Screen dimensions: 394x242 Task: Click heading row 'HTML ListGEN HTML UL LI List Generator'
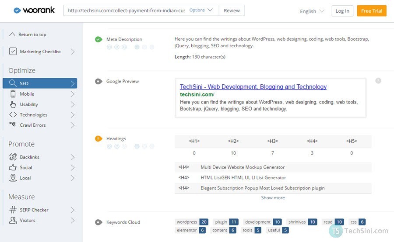[273, 177]
